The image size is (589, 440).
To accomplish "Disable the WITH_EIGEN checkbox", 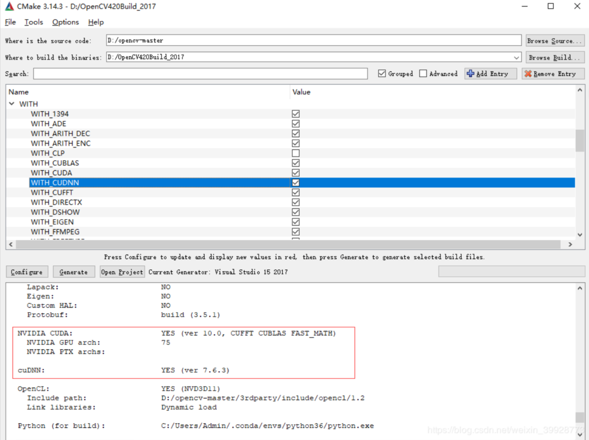I will [x=295, y=222].
